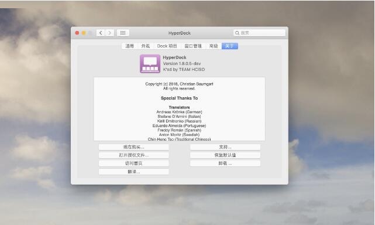Screen dimensions: 375x225
Task: Switch to the 外观 tab
Action: pos(146,46)
